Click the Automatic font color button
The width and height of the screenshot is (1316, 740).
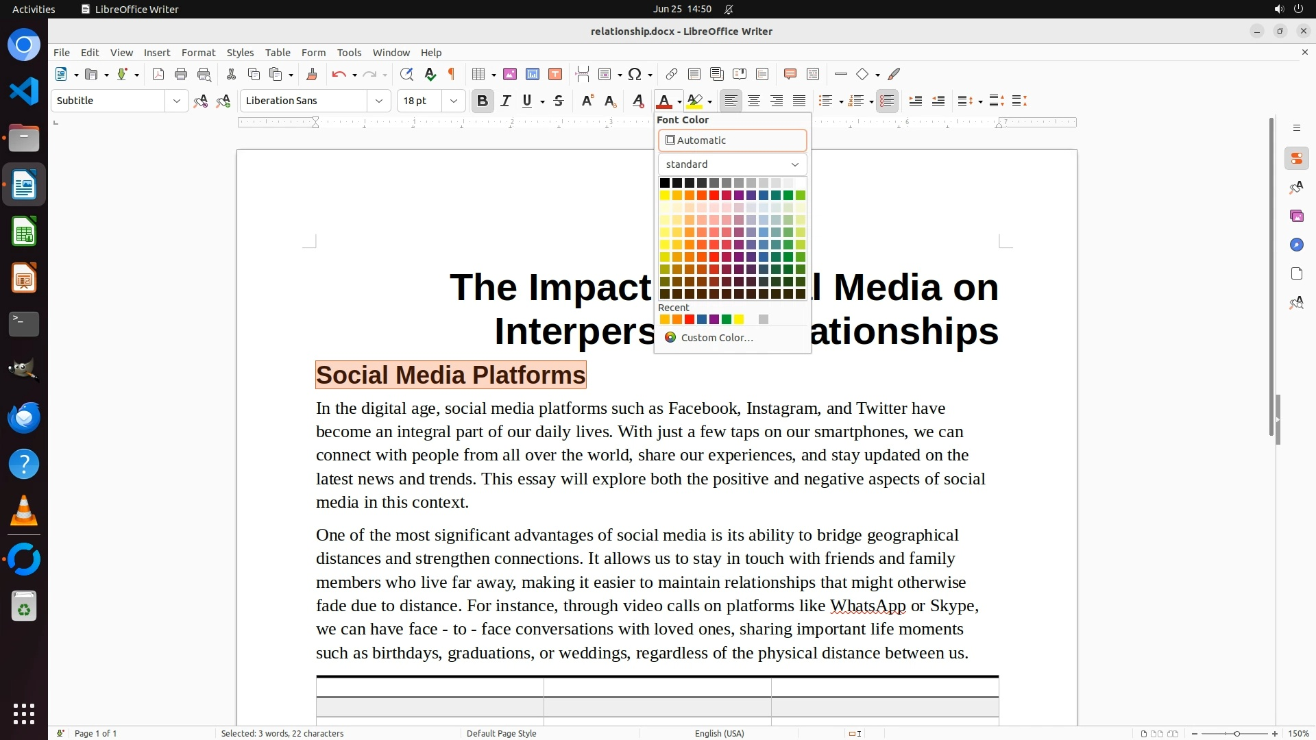point(732,140)
